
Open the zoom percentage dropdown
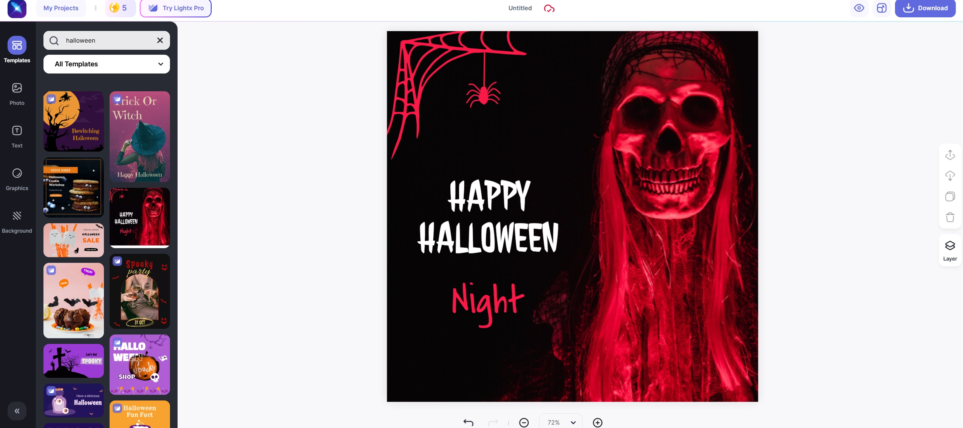coord(560,422)
